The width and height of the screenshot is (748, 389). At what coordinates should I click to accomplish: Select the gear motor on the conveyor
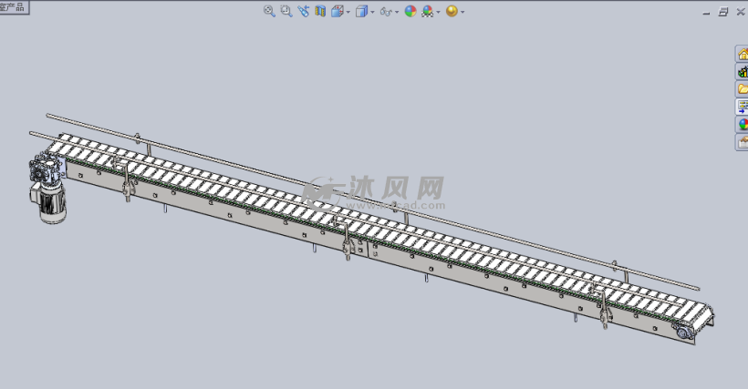[47, 188]
